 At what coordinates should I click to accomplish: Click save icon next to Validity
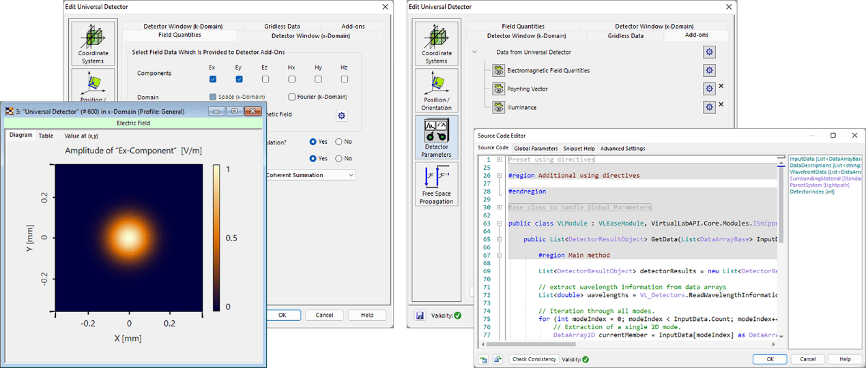pos(420,316)
